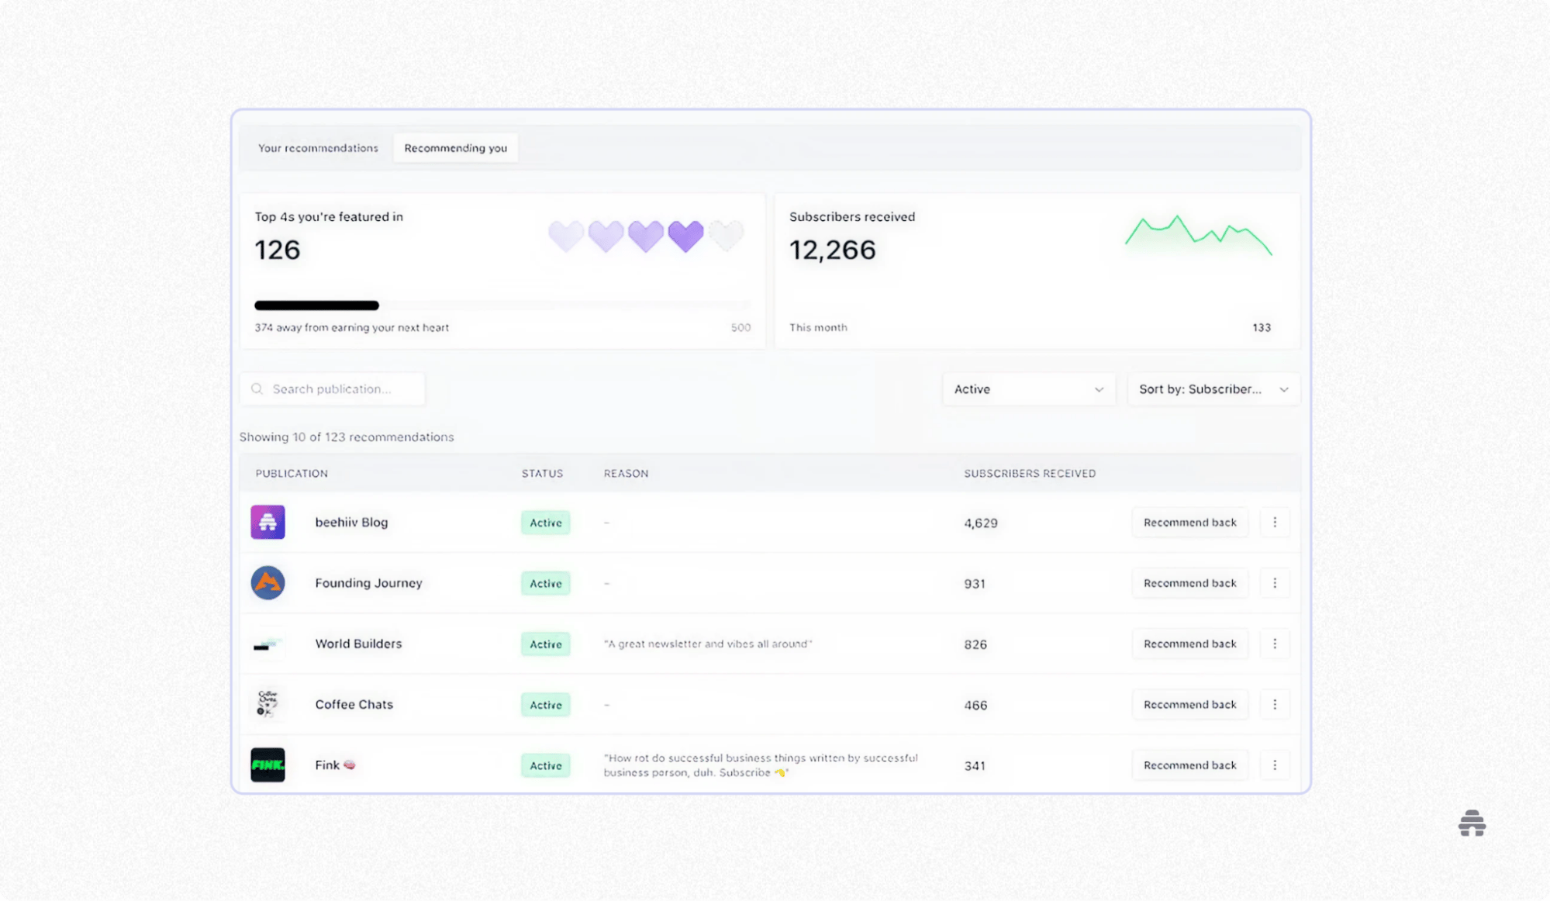Click the Active badge beside Coffee Chats
This screenshot has width=1550, height=901.
pos(545,705)
